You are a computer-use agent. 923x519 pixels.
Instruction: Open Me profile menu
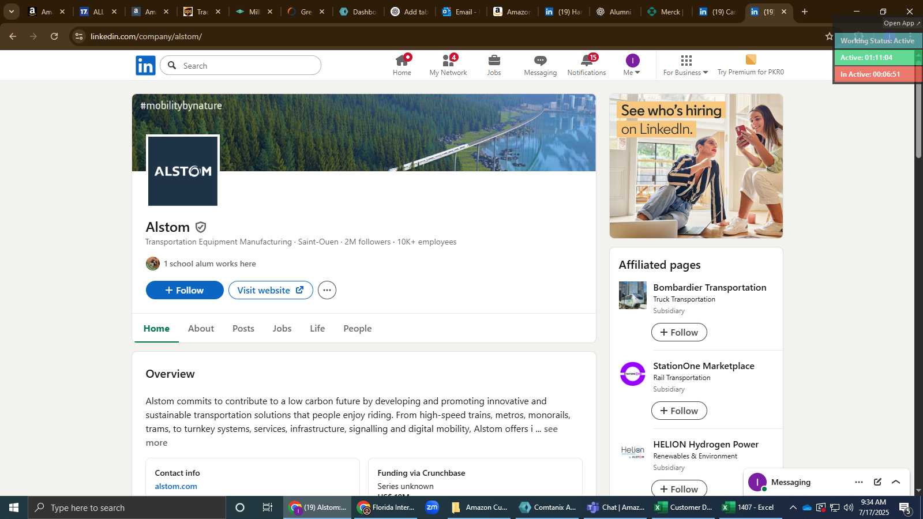(x=632, y=65)
